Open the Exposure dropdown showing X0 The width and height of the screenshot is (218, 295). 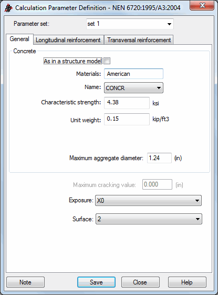(148, 201)
